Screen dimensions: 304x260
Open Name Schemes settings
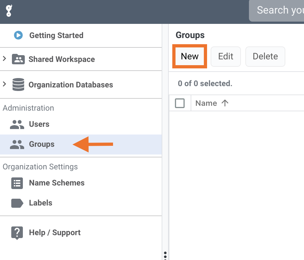click(57, 183)
